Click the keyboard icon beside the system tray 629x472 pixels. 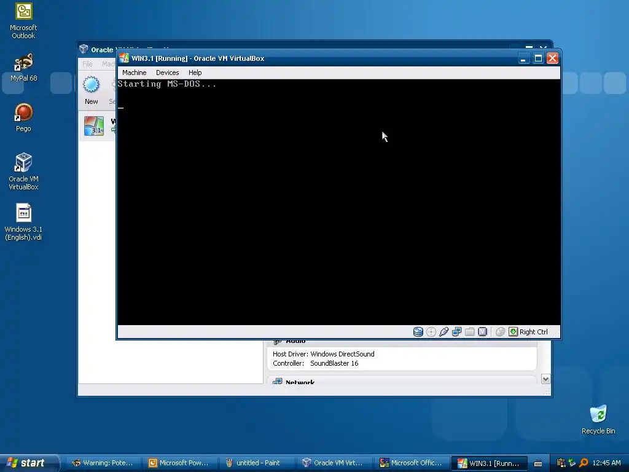point(538,463)
